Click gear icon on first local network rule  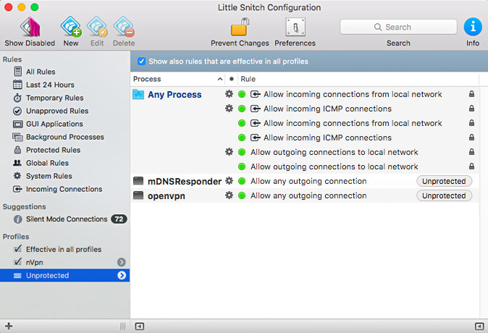[x=229, y=94]
